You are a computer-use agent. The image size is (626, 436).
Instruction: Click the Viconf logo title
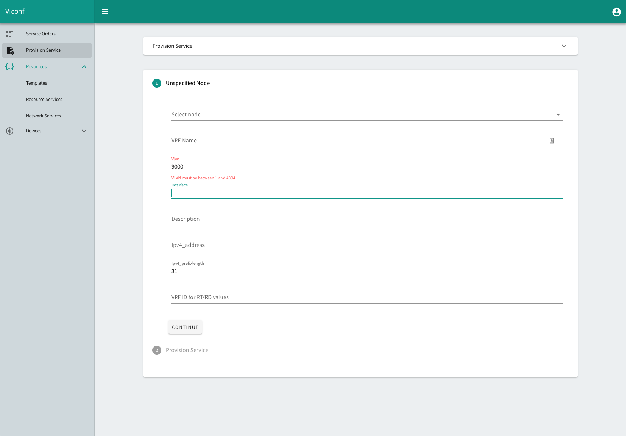pos(15,12)
